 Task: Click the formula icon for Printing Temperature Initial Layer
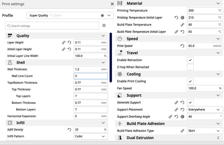click(182, 18)
